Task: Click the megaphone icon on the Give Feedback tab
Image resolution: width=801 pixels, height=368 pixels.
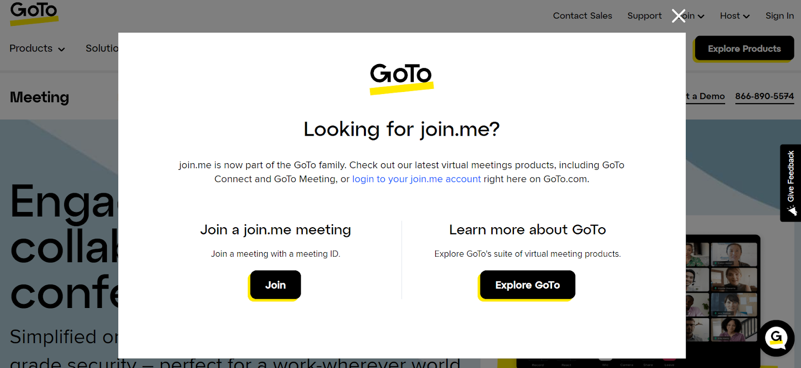Action: pyautogui.click(x=790, y=210)
